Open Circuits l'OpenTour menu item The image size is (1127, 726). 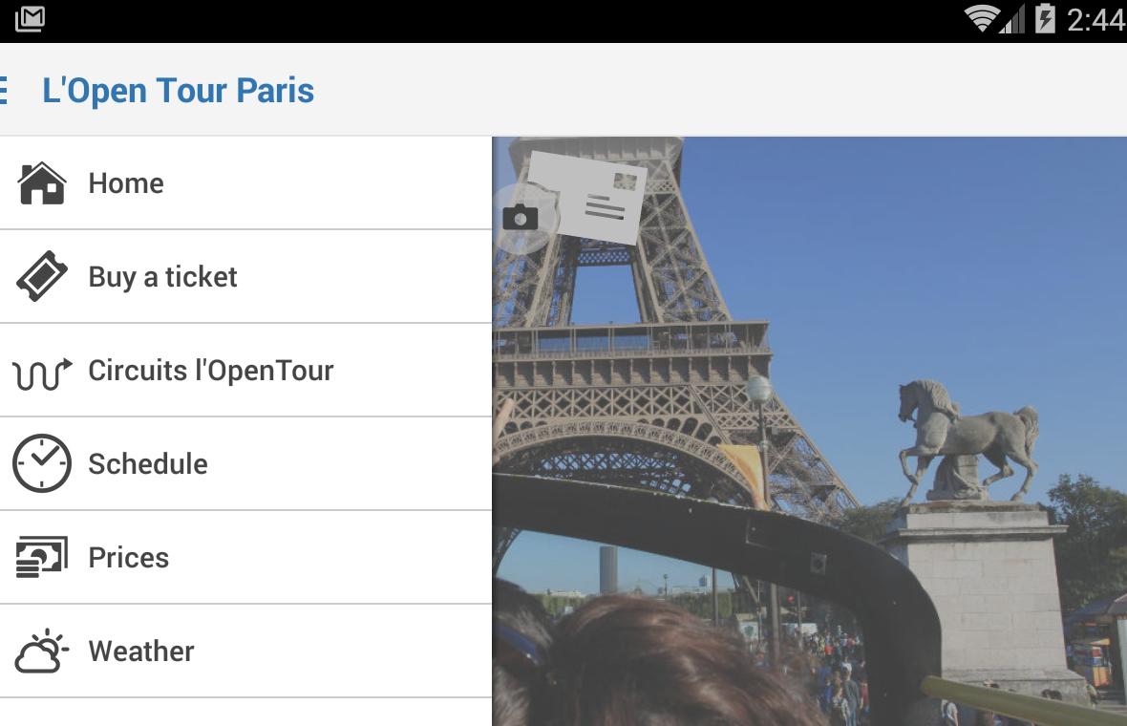(x=210, y=371)
